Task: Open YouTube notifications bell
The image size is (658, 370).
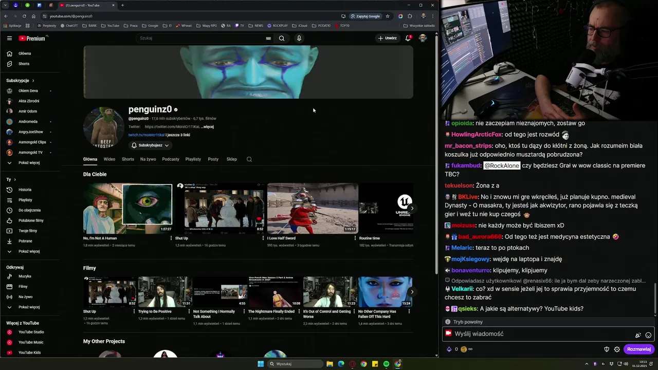Action: click(408, 38)
